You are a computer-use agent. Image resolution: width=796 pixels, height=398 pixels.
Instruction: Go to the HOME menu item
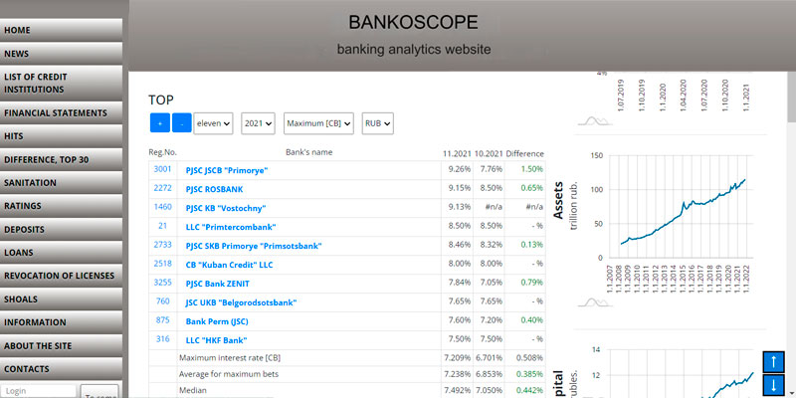tap(62, 31)
